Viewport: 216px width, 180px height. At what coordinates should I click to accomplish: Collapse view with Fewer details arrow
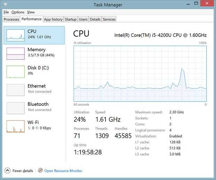pos(7,171)
